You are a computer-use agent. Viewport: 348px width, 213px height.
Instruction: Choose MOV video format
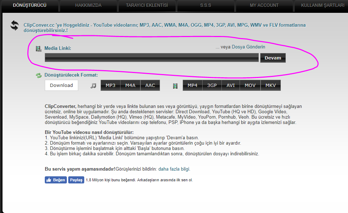point(250,85)
